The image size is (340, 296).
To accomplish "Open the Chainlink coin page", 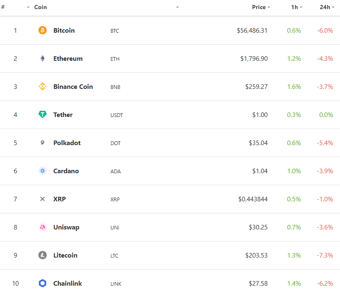I will pos(68,284).
